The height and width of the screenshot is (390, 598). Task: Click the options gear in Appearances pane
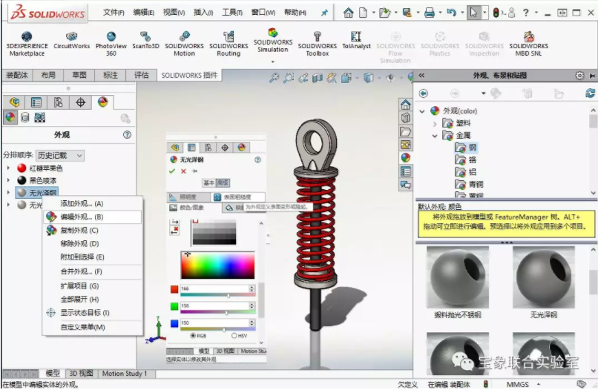pyautogui.click(x=579, y=76)
